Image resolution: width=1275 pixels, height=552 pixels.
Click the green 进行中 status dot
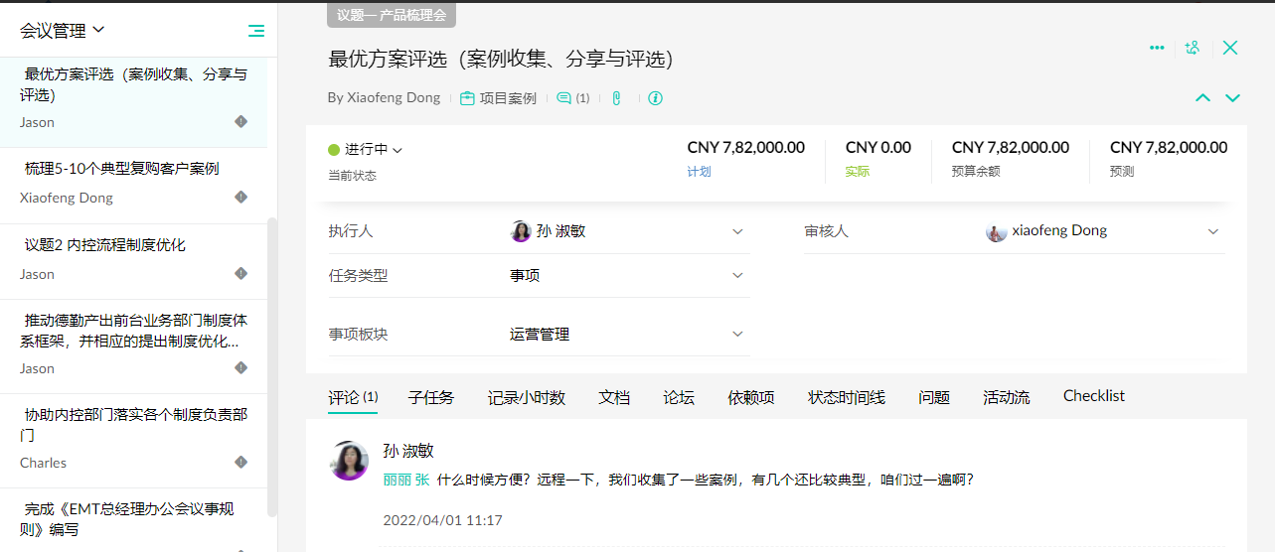click(334, 150)
